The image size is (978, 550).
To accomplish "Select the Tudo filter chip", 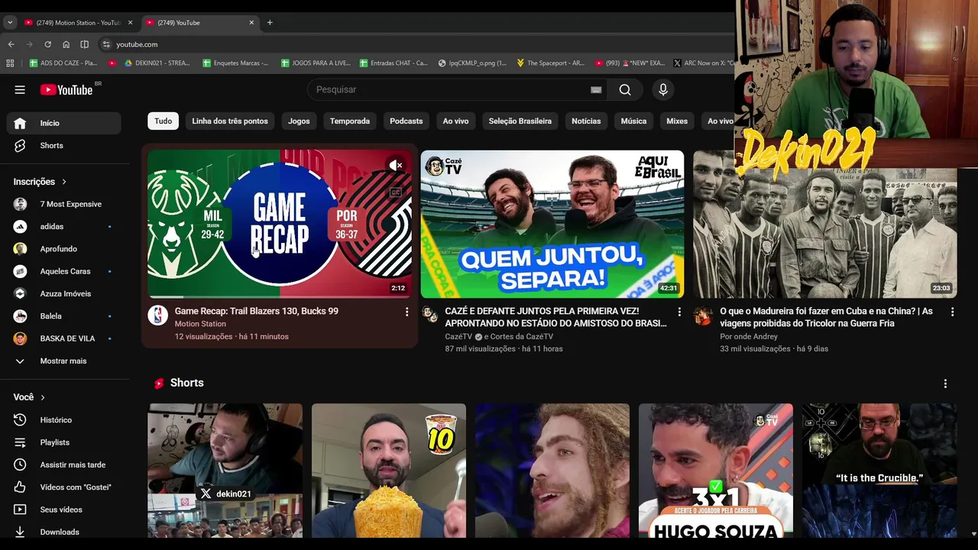I will tap(163, 121).
